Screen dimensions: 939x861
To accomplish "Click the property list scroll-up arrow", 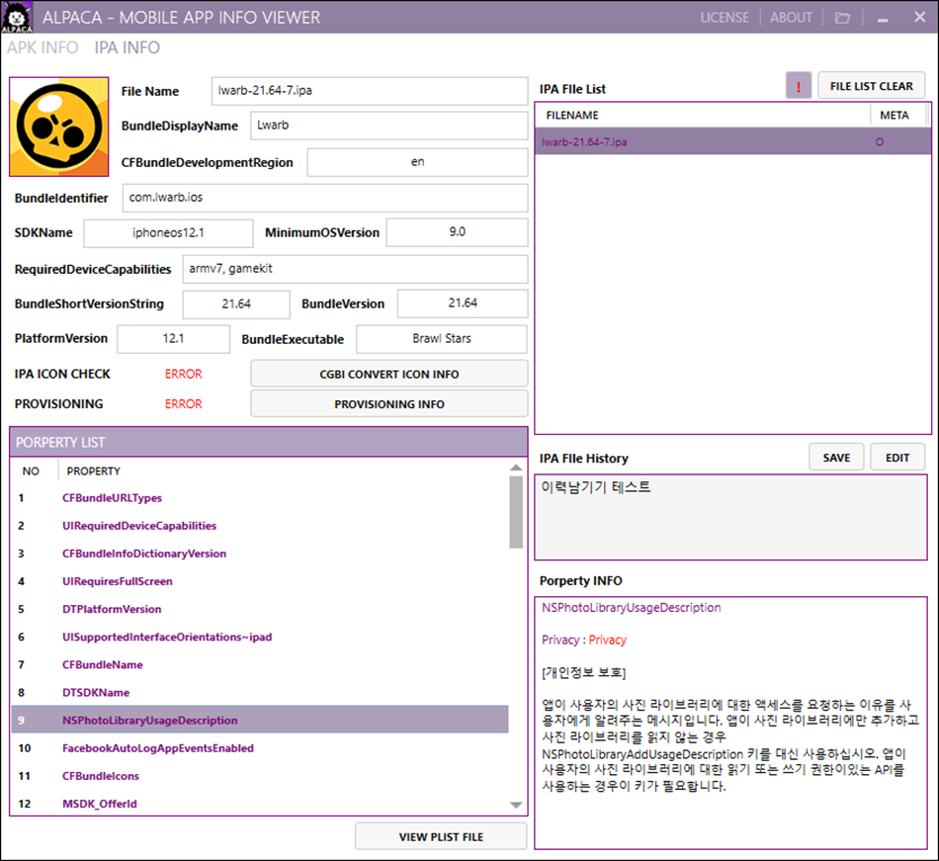I will coord(516,468).
